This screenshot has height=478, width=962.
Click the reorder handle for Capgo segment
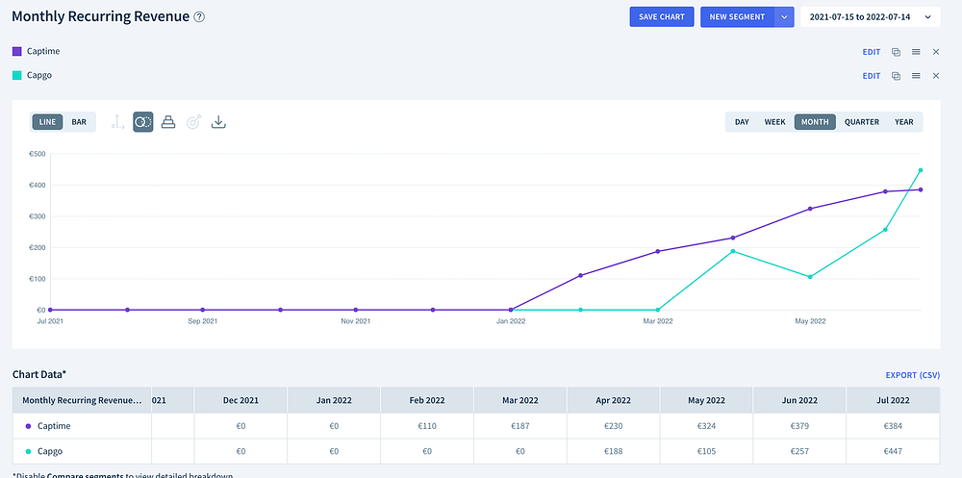coord(916,76)
